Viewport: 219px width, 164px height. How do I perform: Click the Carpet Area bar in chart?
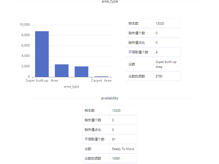(x=101, y=77)
